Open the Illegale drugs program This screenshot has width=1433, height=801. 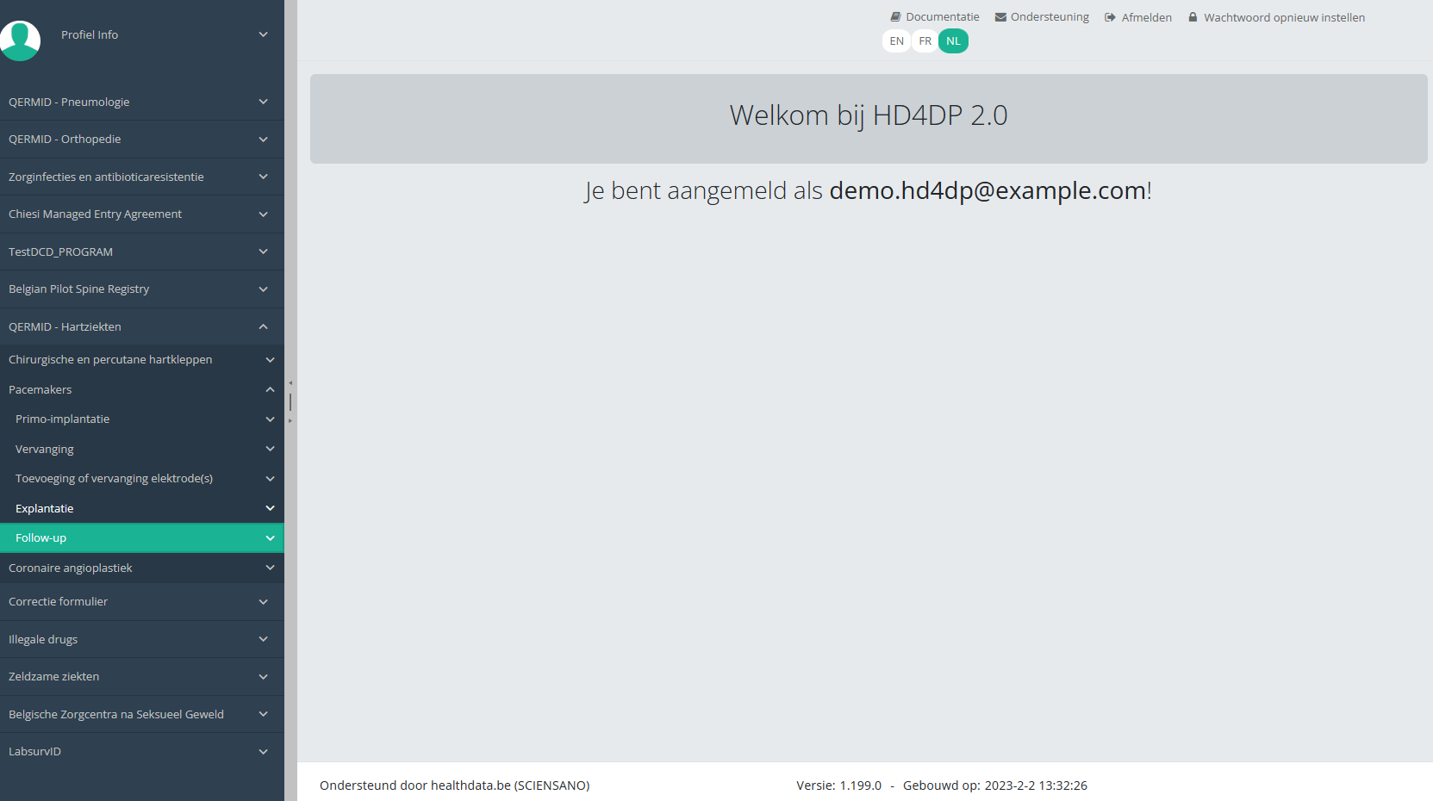tap(43, 639)
